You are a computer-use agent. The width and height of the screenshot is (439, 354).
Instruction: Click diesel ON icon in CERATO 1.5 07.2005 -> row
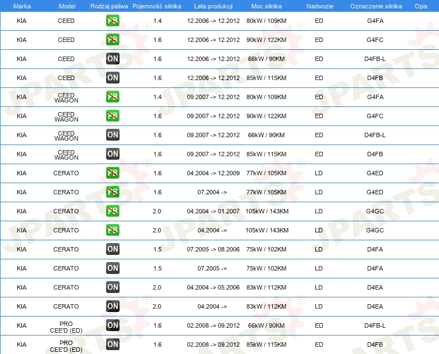pyautogui.click(x=112, y=268)
